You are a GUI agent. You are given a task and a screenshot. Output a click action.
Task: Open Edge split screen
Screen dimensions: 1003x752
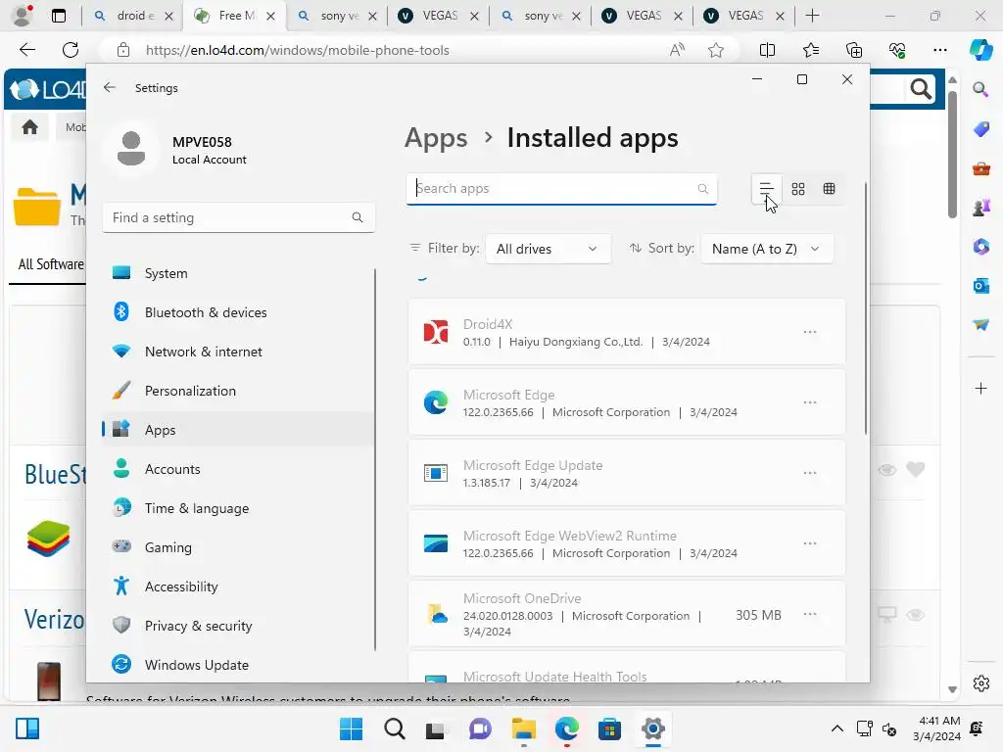click(x=767, y=50)
